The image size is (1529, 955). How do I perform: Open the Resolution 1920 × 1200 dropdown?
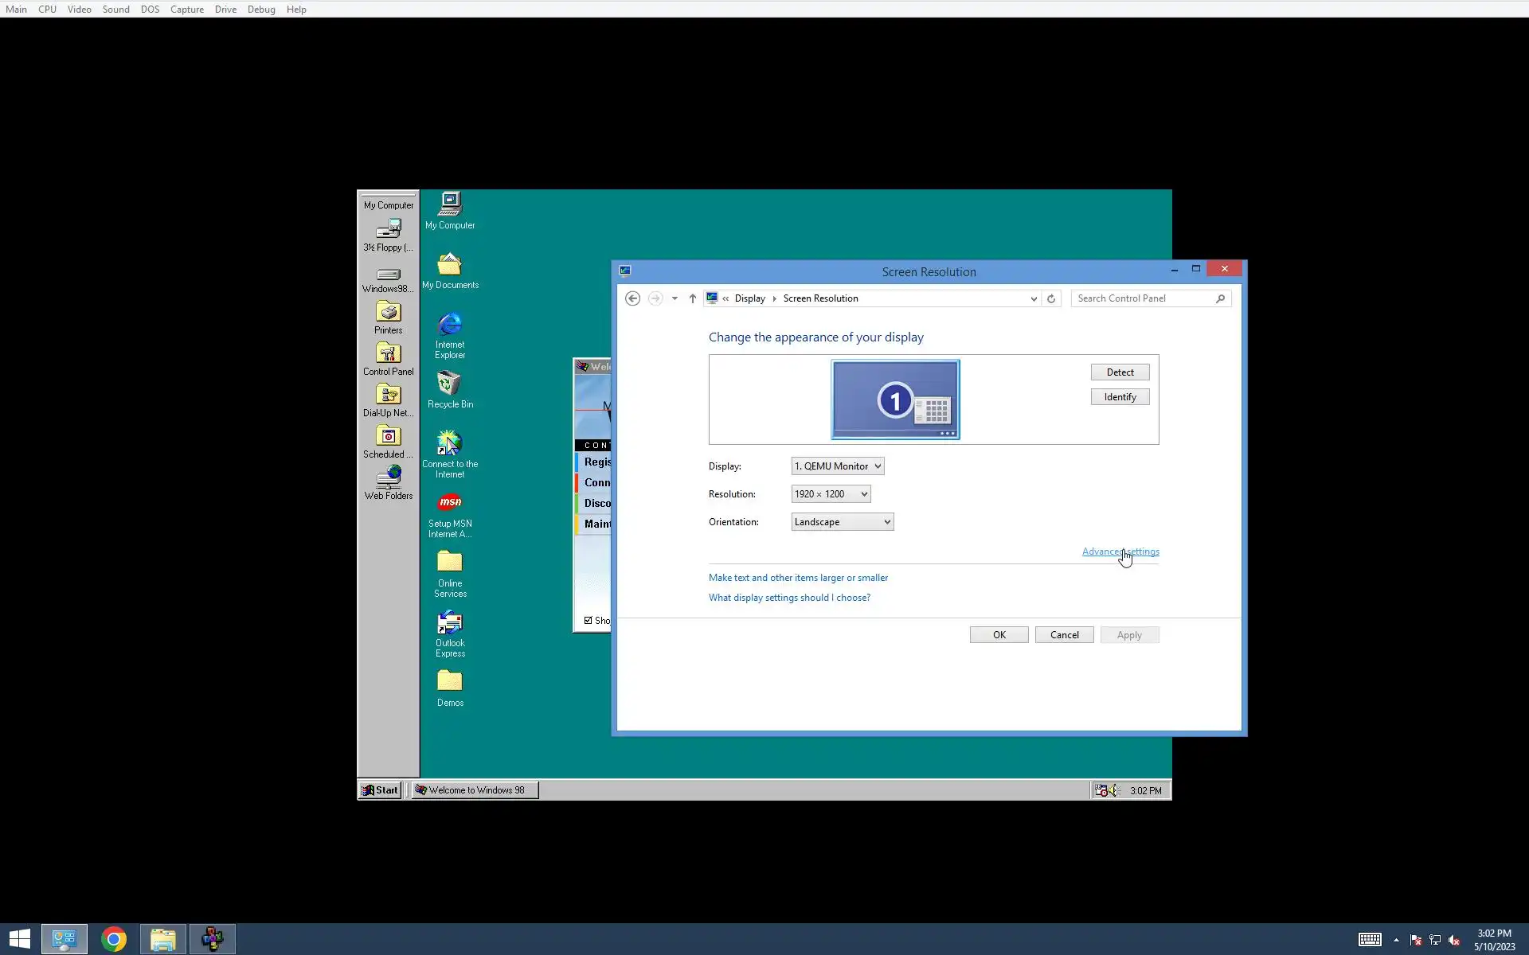coord(831,494)
